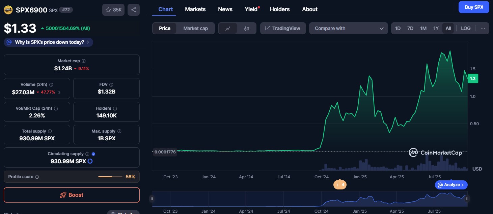Click the verified circulating supply badge
The width and height of the screenshot is (493, 214).
tap(93, 154)
